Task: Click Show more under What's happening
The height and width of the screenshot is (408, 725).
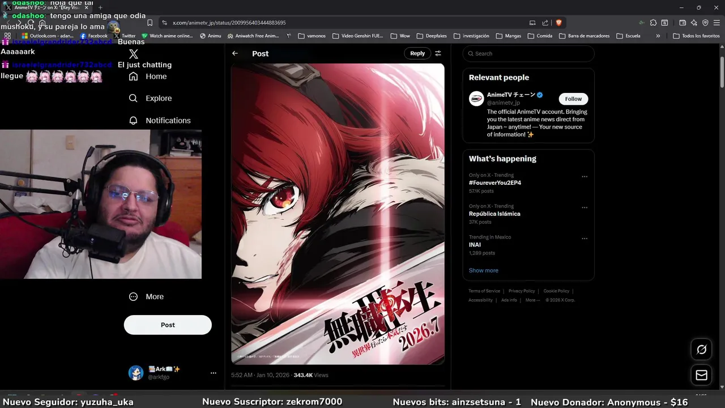Action: point(484,270)
